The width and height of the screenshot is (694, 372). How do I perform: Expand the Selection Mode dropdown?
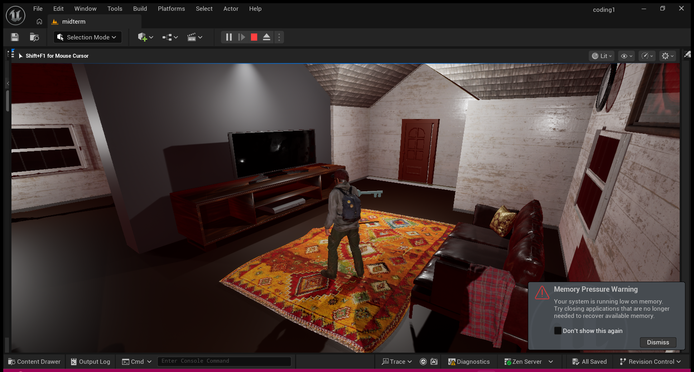click(87, 37)
